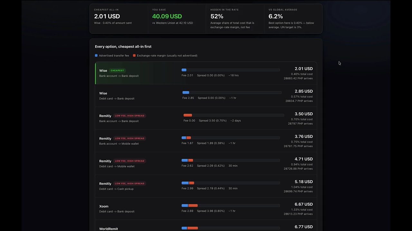Screen dimensions: 412x231
Task: Click the WorldRemit provider name
Action: click(x=108, y=229)
